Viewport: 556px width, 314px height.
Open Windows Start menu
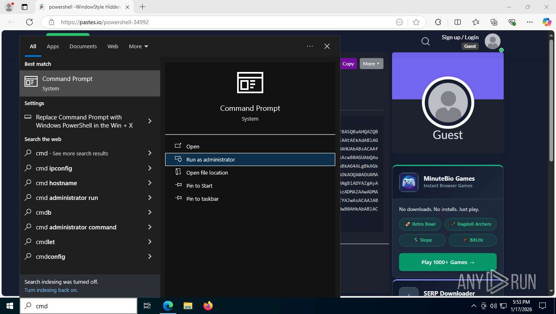[10, 306]
